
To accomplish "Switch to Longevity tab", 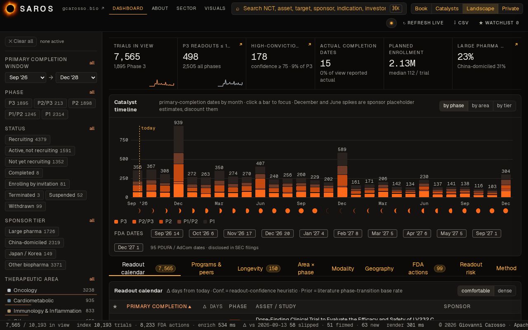I will [259, 269].
